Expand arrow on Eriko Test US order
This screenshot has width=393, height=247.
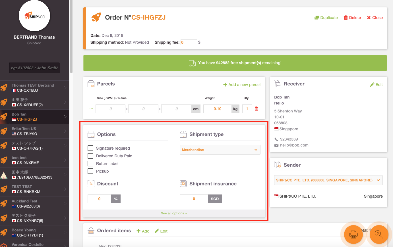(65, 131)
